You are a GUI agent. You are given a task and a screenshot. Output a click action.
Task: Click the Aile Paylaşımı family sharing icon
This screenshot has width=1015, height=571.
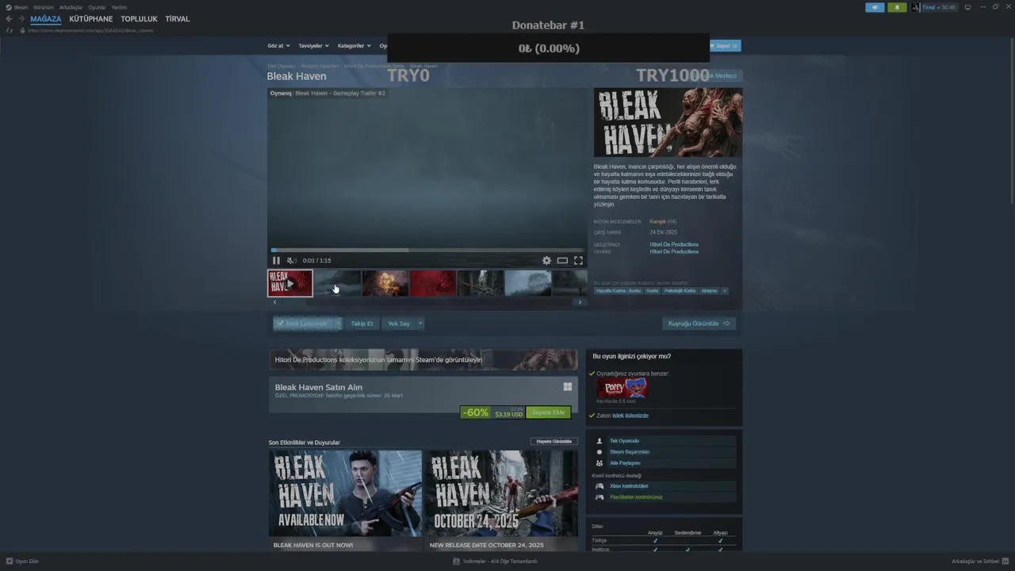(599, 463)
